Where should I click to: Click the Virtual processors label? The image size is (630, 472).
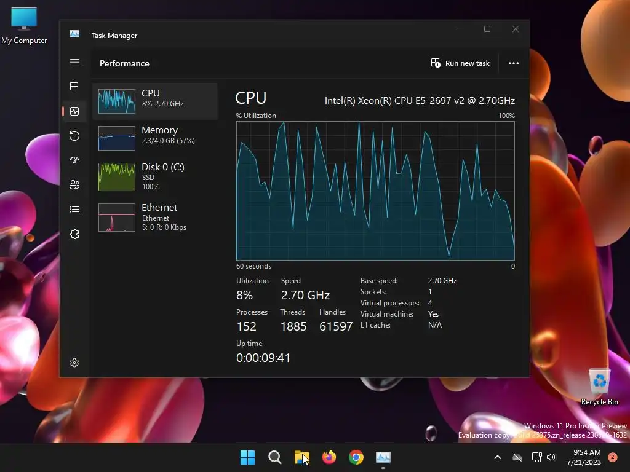pyautogui.click(x=389, y=303)
